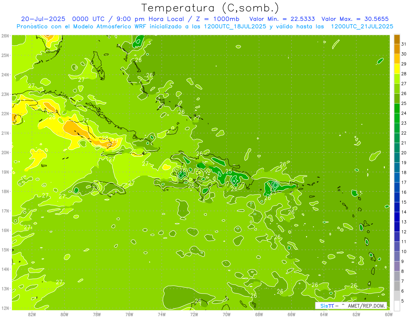413x319 pixels.
Task: Click the Valor Max. = 30.5655 text
Action: [354, 19]
